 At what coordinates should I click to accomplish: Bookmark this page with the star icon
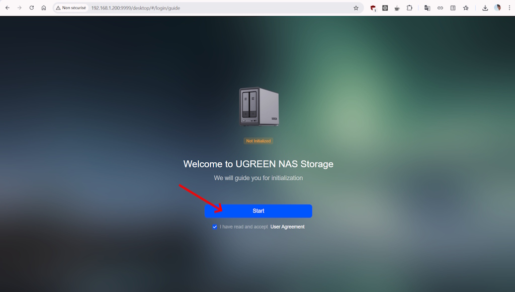(356, 8)
